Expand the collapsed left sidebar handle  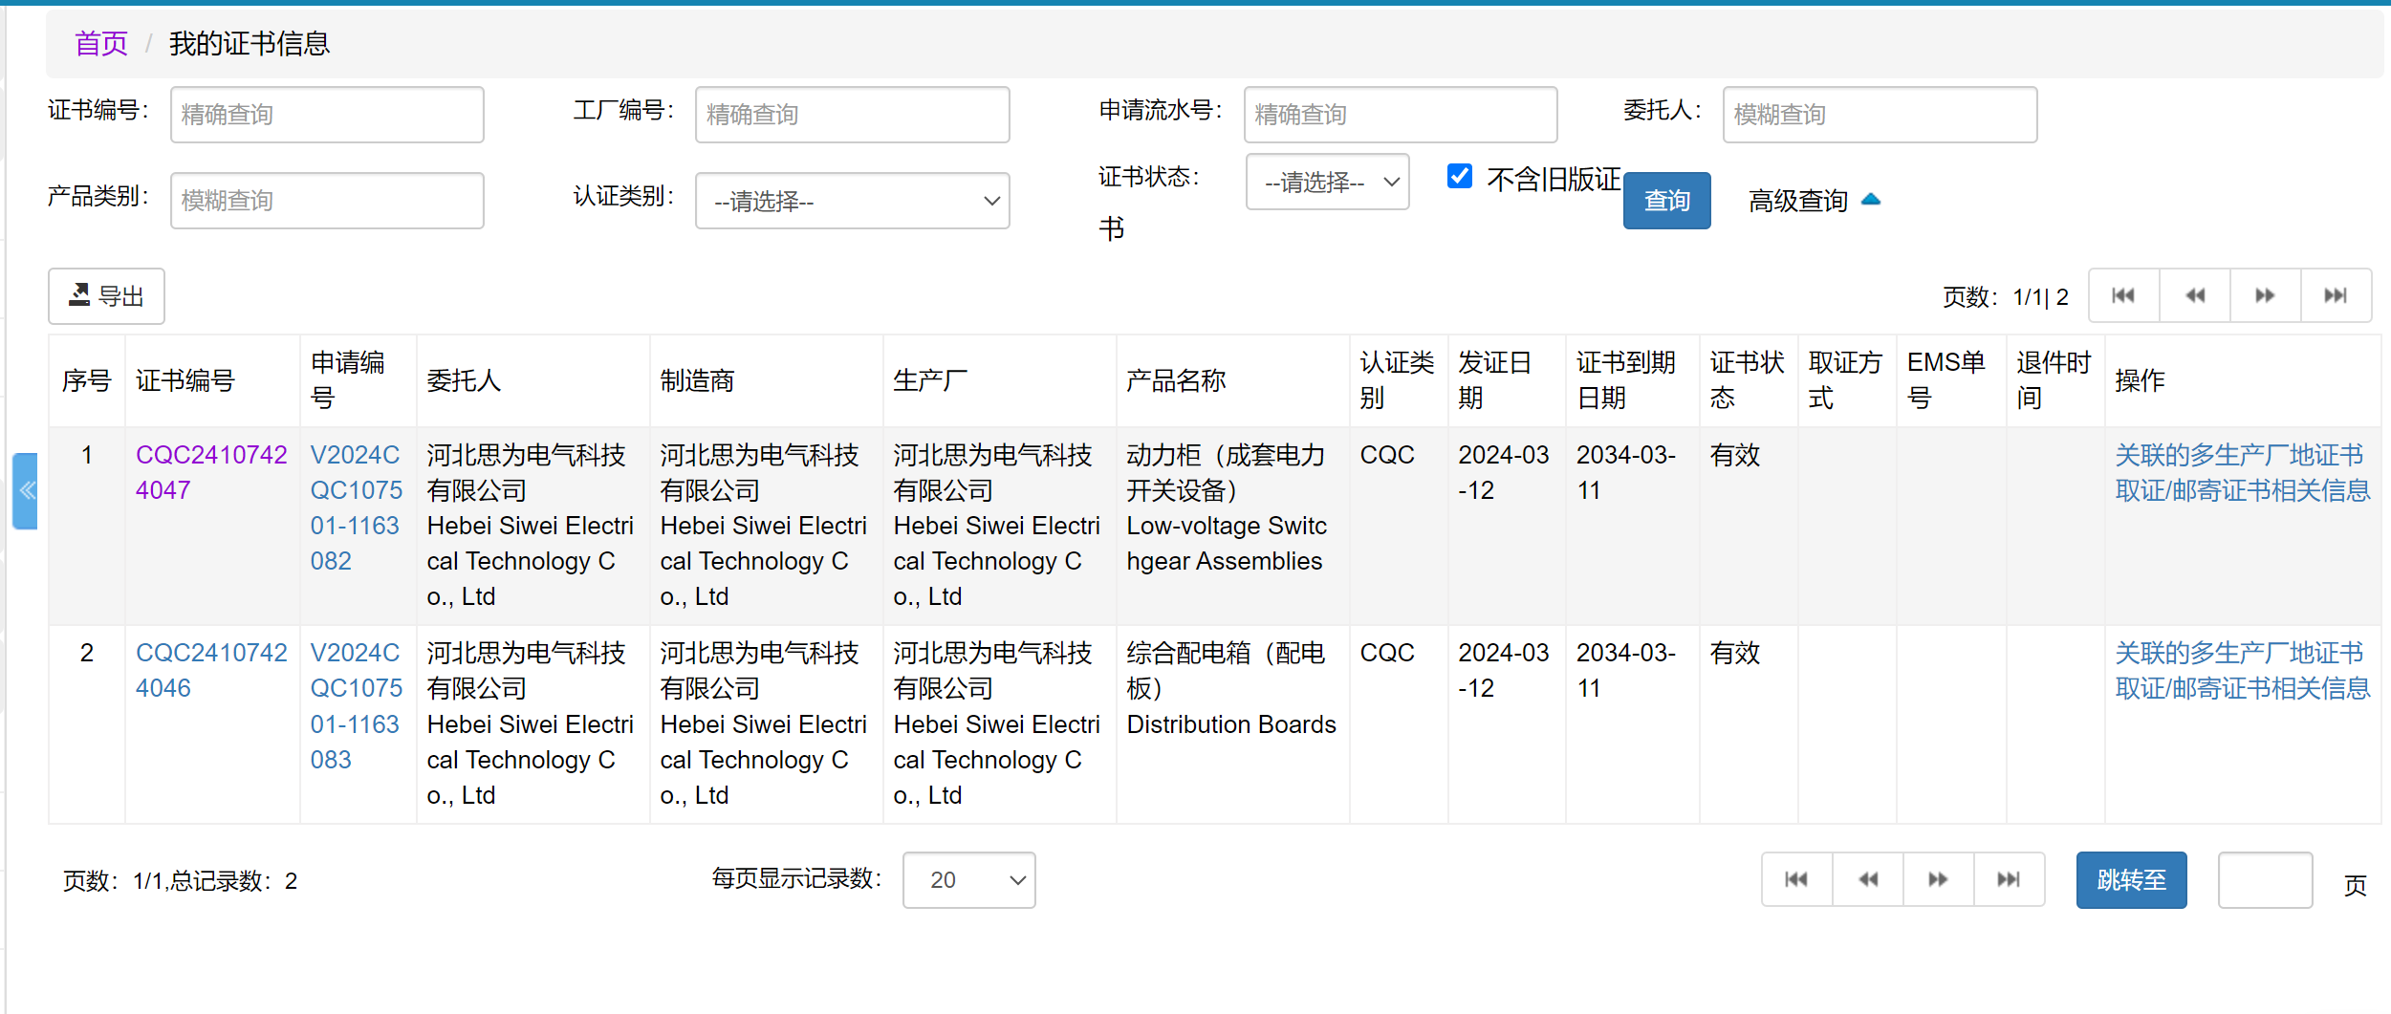click(x=26, y=491)
